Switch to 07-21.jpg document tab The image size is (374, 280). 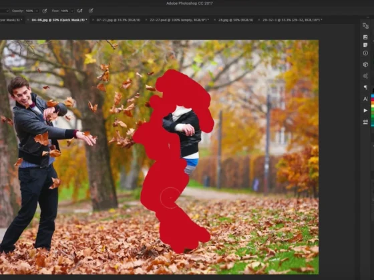pos(118,20)
